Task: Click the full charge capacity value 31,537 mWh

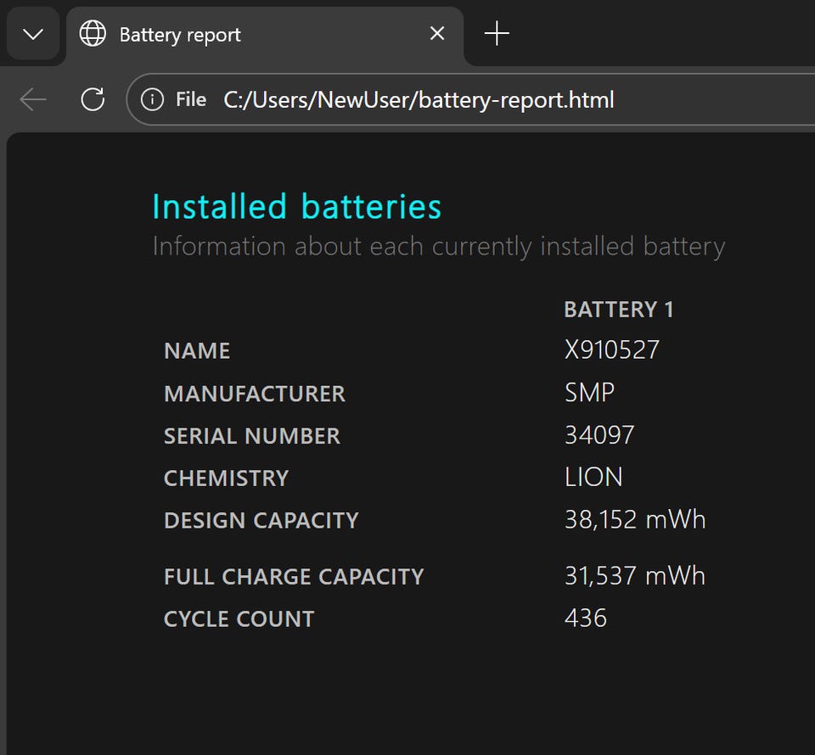Action: point(634,576)
